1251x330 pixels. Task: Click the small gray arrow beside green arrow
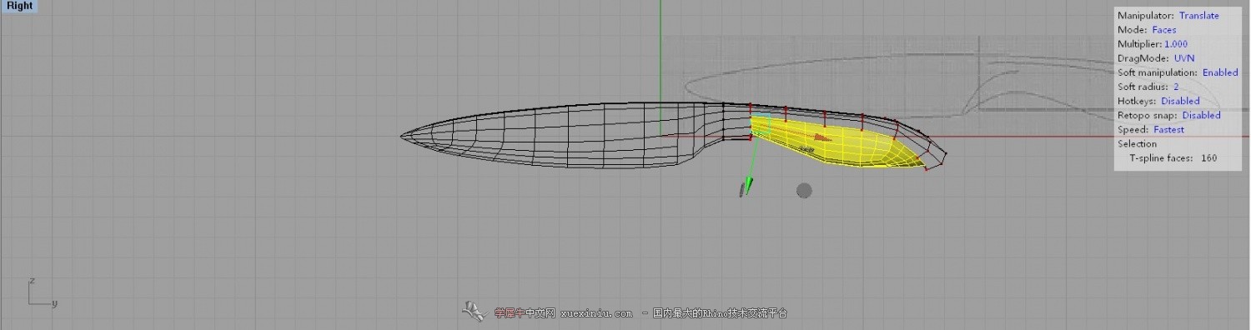tap(741, 191)
